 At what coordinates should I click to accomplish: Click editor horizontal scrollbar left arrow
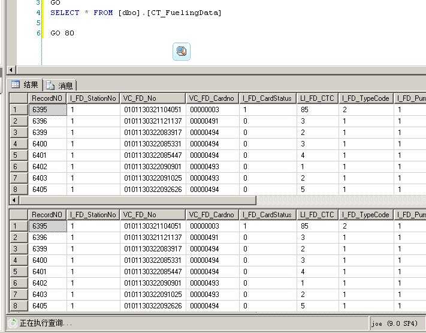point(11,70)
